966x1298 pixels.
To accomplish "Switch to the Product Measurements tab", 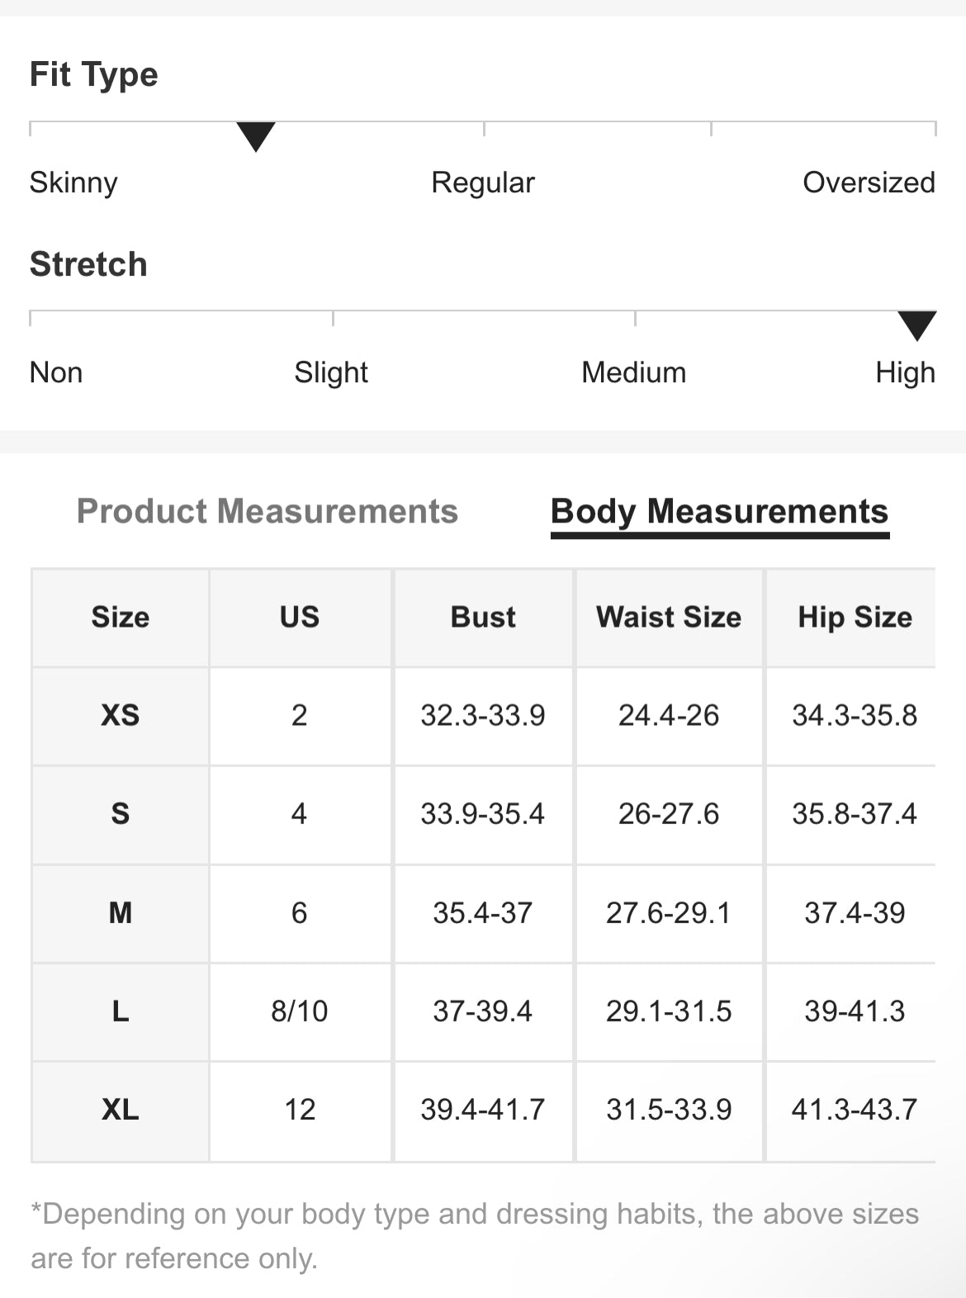I will tap(267, 511).
